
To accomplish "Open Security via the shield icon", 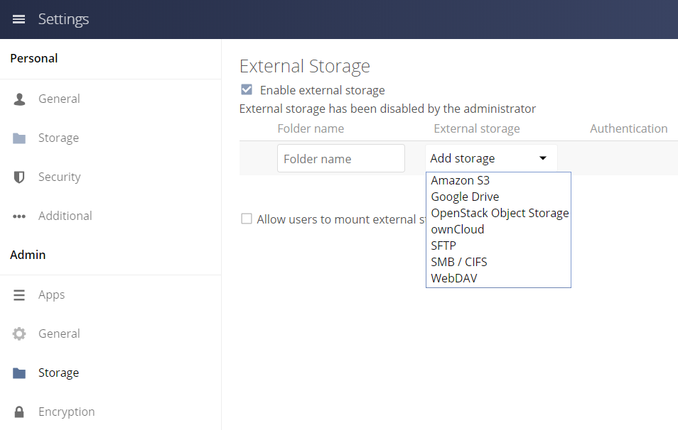I will [x=19, y=177].
